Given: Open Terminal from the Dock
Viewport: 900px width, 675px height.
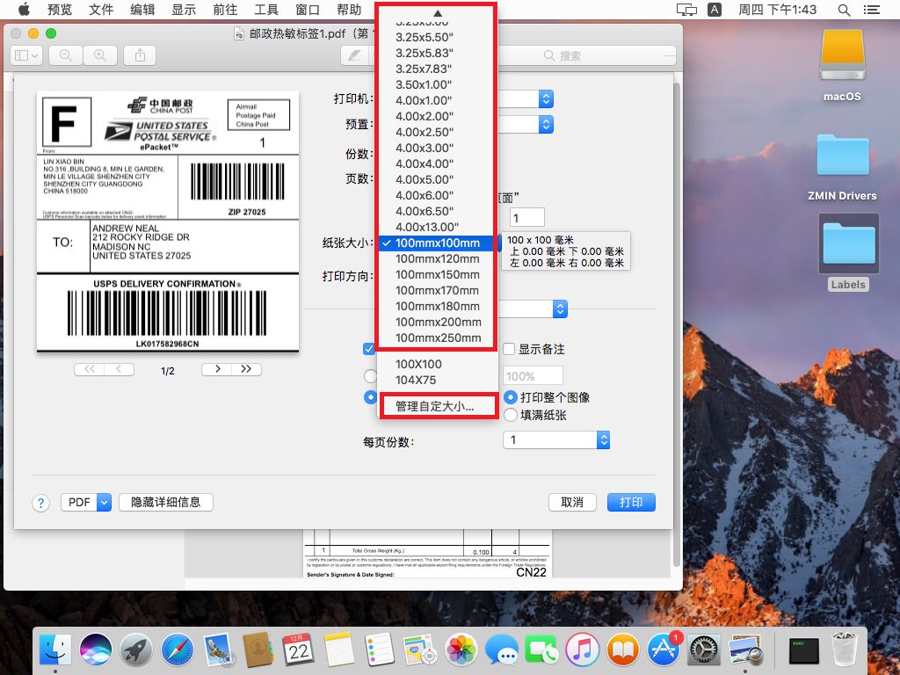Looking at the screenshot, I should coord(803,650).
